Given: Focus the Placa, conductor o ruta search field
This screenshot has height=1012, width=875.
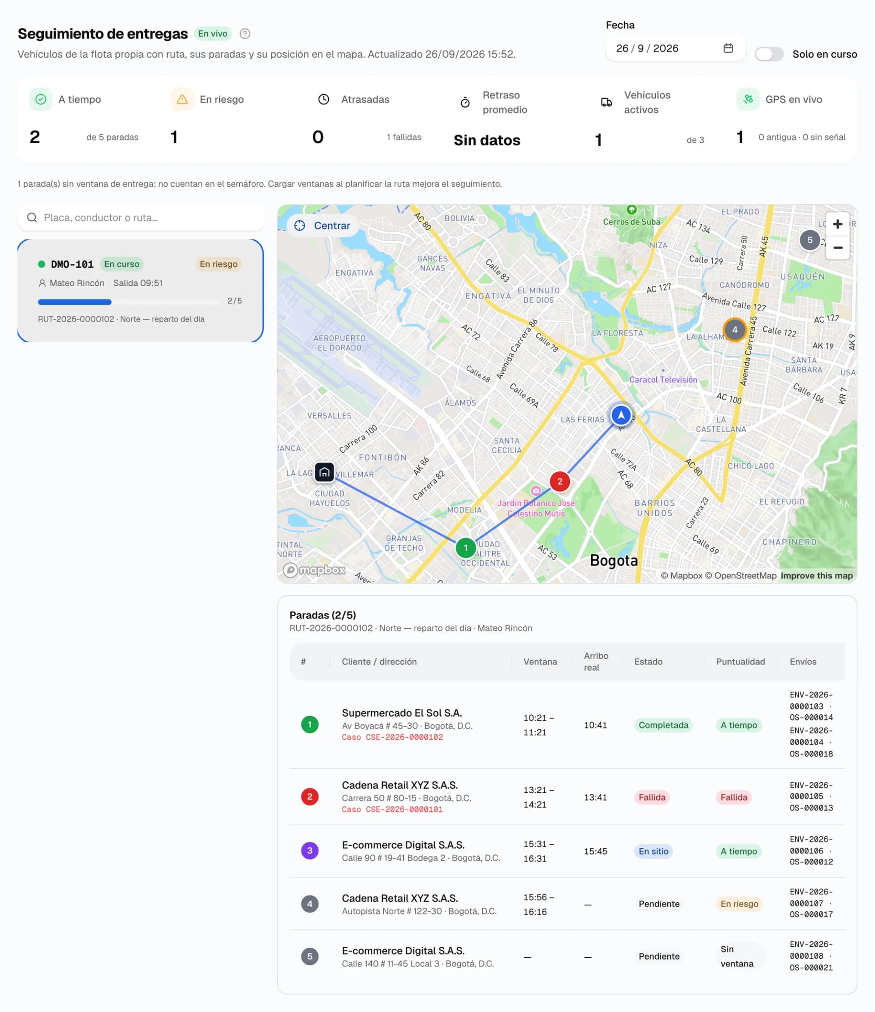Looking at the screenshot, I should (x=142, y=217).
